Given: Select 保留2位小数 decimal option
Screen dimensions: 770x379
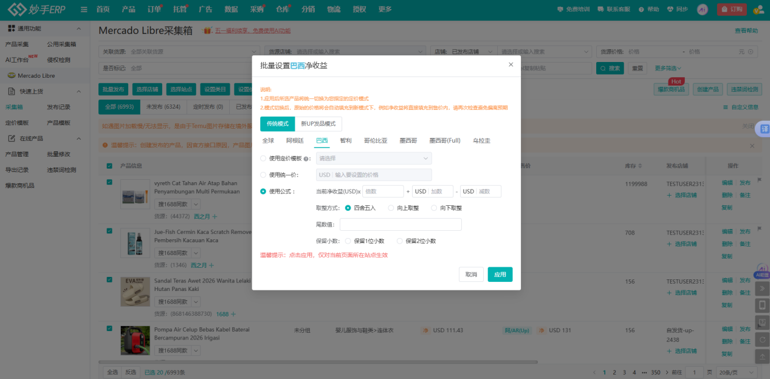Looking at the screenshot, I should pyautogui.click(x=399, y=241).
